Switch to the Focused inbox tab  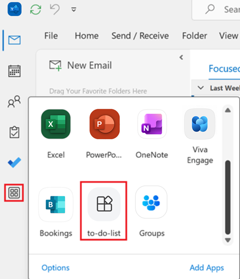point(224,69)
